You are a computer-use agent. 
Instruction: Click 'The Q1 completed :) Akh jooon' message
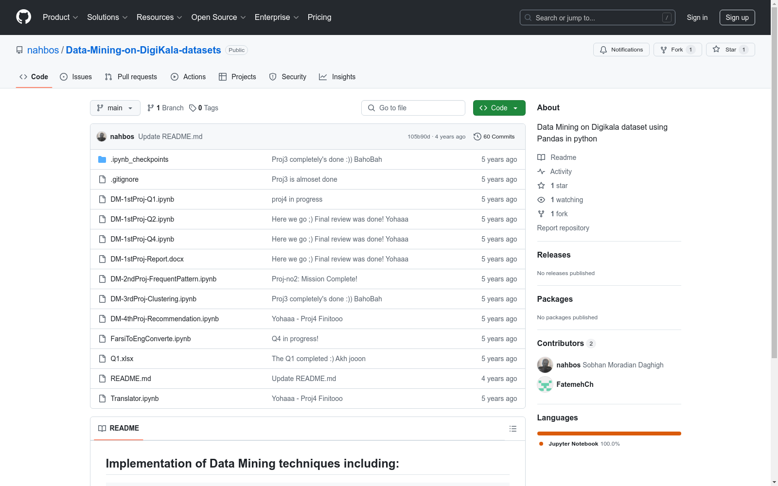pos(318,359)
